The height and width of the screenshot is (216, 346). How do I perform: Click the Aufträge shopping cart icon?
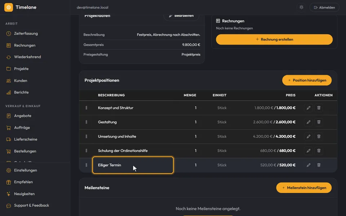click(x=9, y=127)
